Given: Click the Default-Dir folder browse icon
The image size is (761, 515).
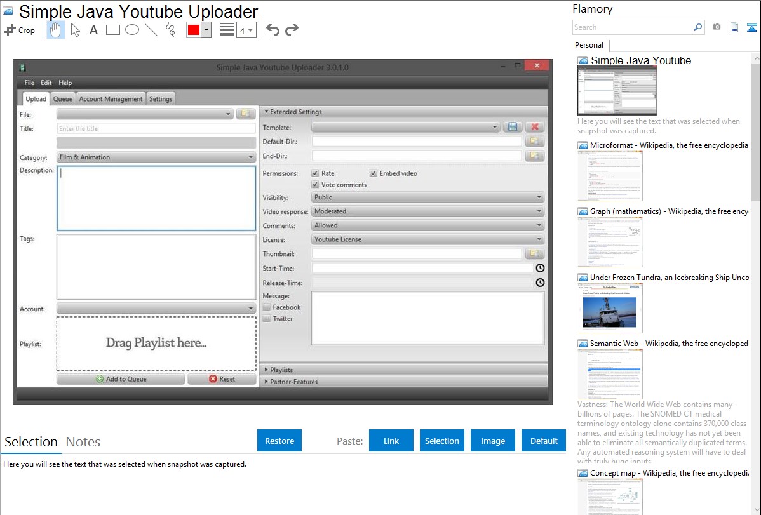Looking at the screenshot, I should click(534, 141).
